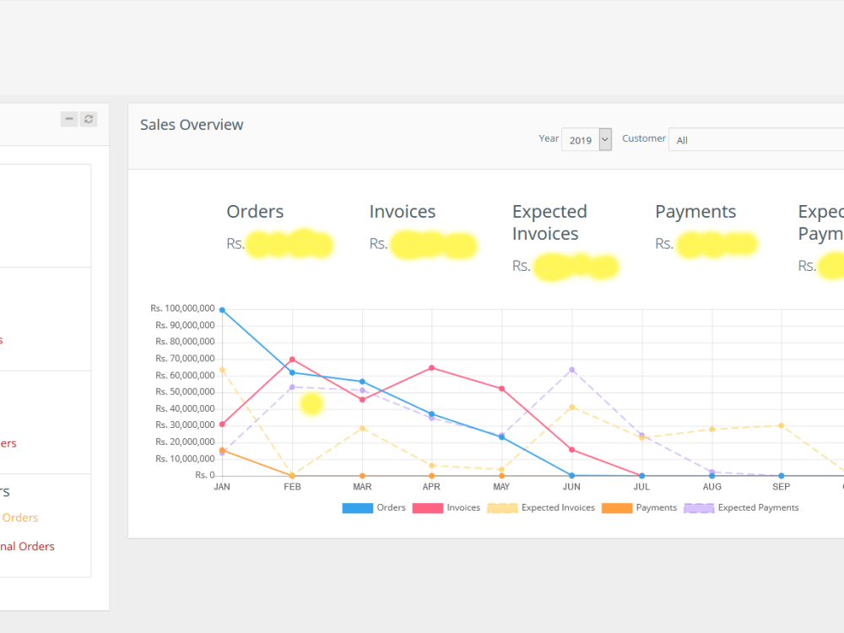Click the Year label

[549, 139]
